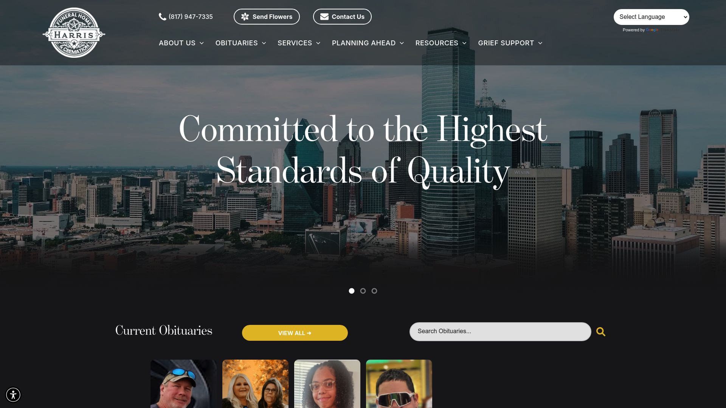Open obituary photo of woman with glasses
The image size is (726, 408).
(x=327, y=384)
